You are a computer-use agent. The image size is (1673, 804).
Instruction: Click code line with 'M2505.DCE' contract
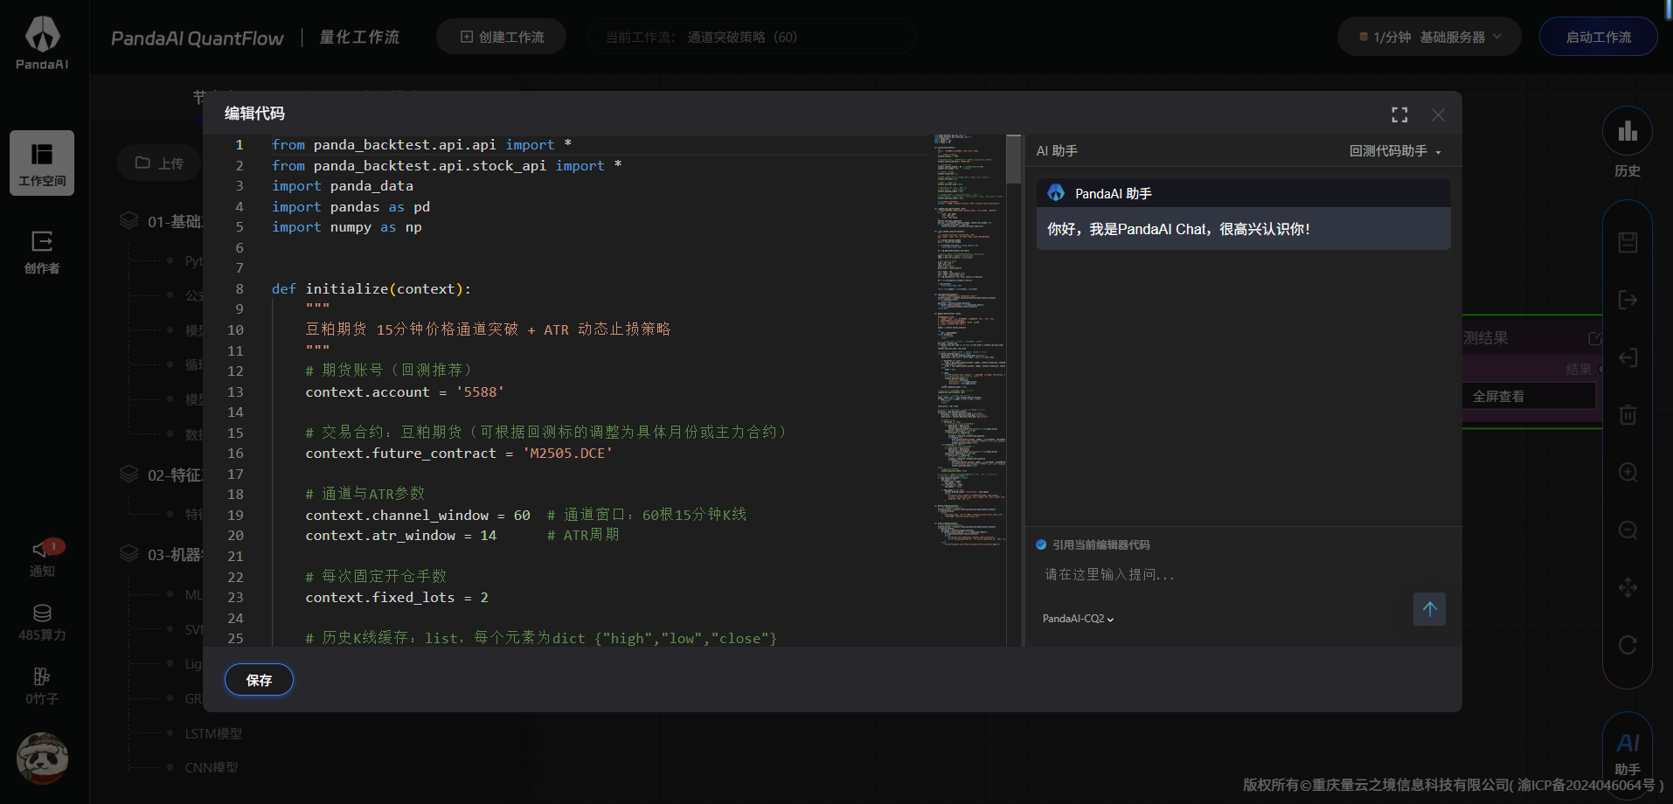coord(459,454)
